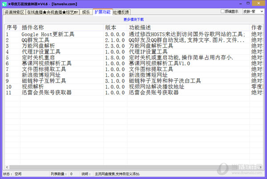Select the Google Host更新工具 row
The image size is (267, 179).
coord(134,34)
